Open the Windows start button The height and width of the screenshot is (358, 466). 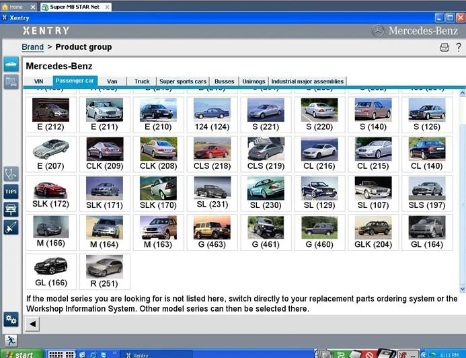[22, 354]
